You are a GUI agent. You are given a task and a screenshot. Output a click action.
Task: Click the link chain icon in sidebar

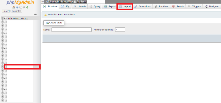click(x=35, y=14)
